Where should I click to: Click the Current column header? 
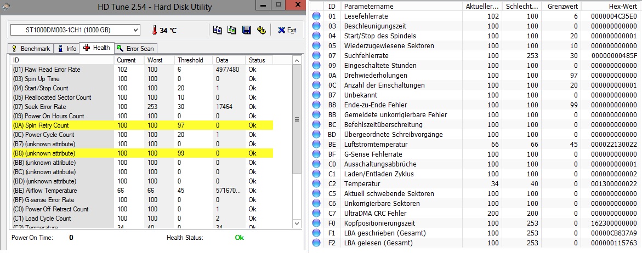129,60
